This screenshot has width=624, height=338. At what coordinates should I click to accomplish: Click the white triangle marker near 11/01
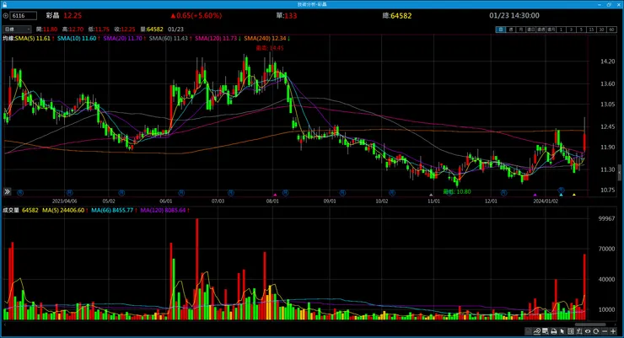point(431,195)
